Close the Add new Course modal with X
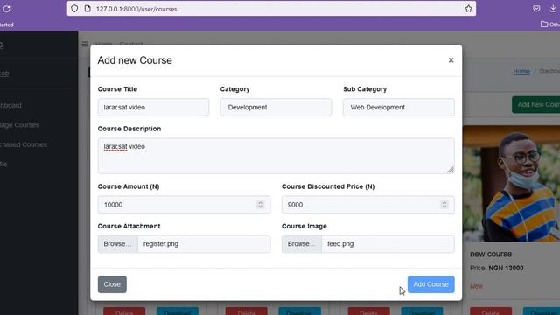 pos(451,60)
